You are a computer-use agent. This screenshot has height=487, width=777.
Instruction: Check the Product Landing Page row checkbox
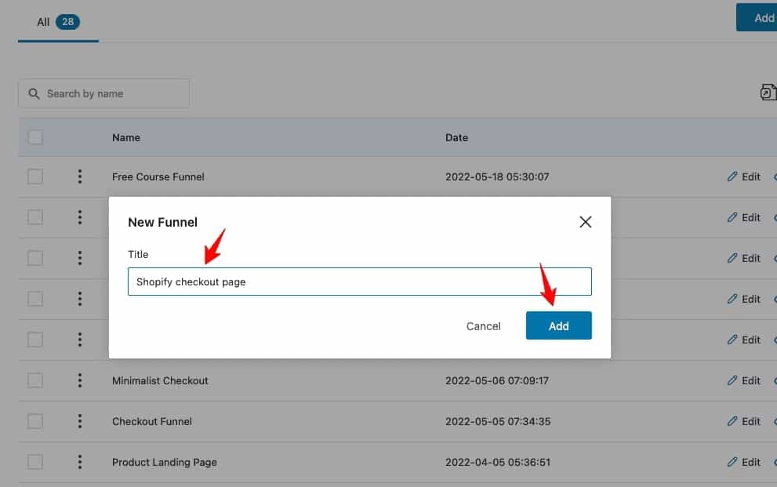[x=35, y=462]
